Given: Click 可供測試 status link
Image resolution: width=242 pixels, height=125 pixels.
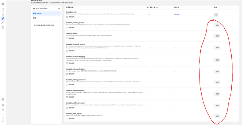Looking at the screenshot, I should tap(176, 14).
